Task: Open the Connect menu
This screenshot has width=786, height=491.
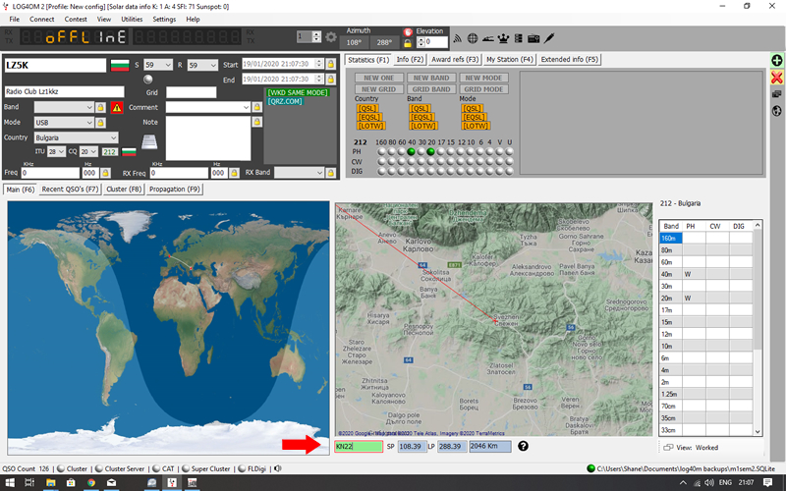Action: tap(41, 19)
